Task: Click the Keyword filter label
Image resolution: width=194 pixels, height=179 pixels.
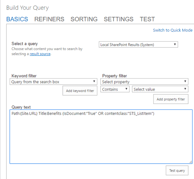Action: click(24, 76)
